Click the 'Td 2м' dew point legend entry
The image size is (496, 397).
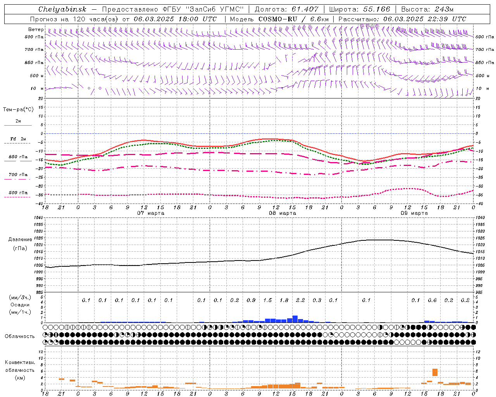coord(18,139)
